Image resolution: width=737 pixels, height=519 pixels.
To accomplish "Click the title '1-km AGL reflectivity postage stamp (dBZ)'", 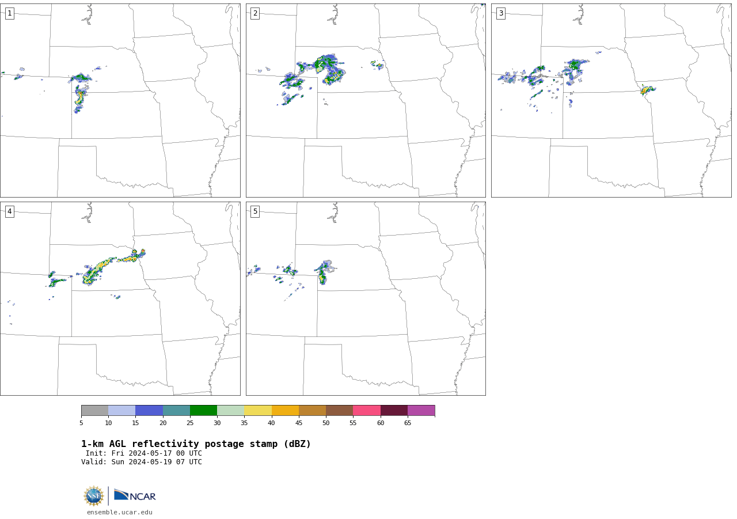I will (x=196, y=444).
